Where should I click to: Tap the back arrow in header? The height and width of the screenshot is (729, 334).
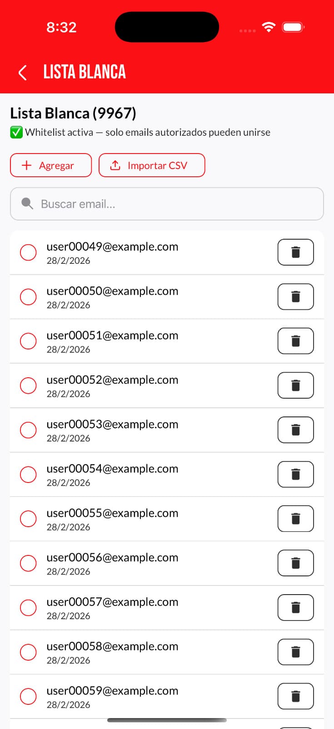[23, 72]
